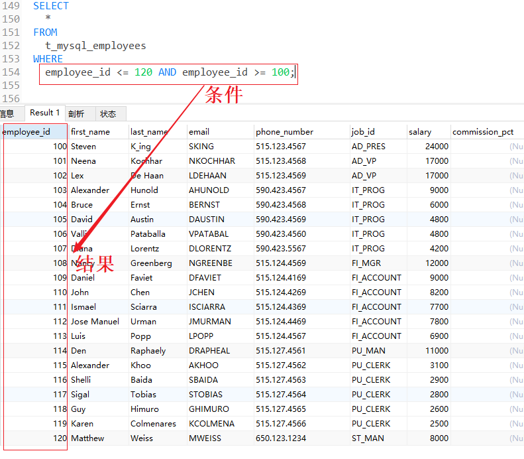Select the job_id cell ST_MAN
524x459 pixels.
[378, 438]
